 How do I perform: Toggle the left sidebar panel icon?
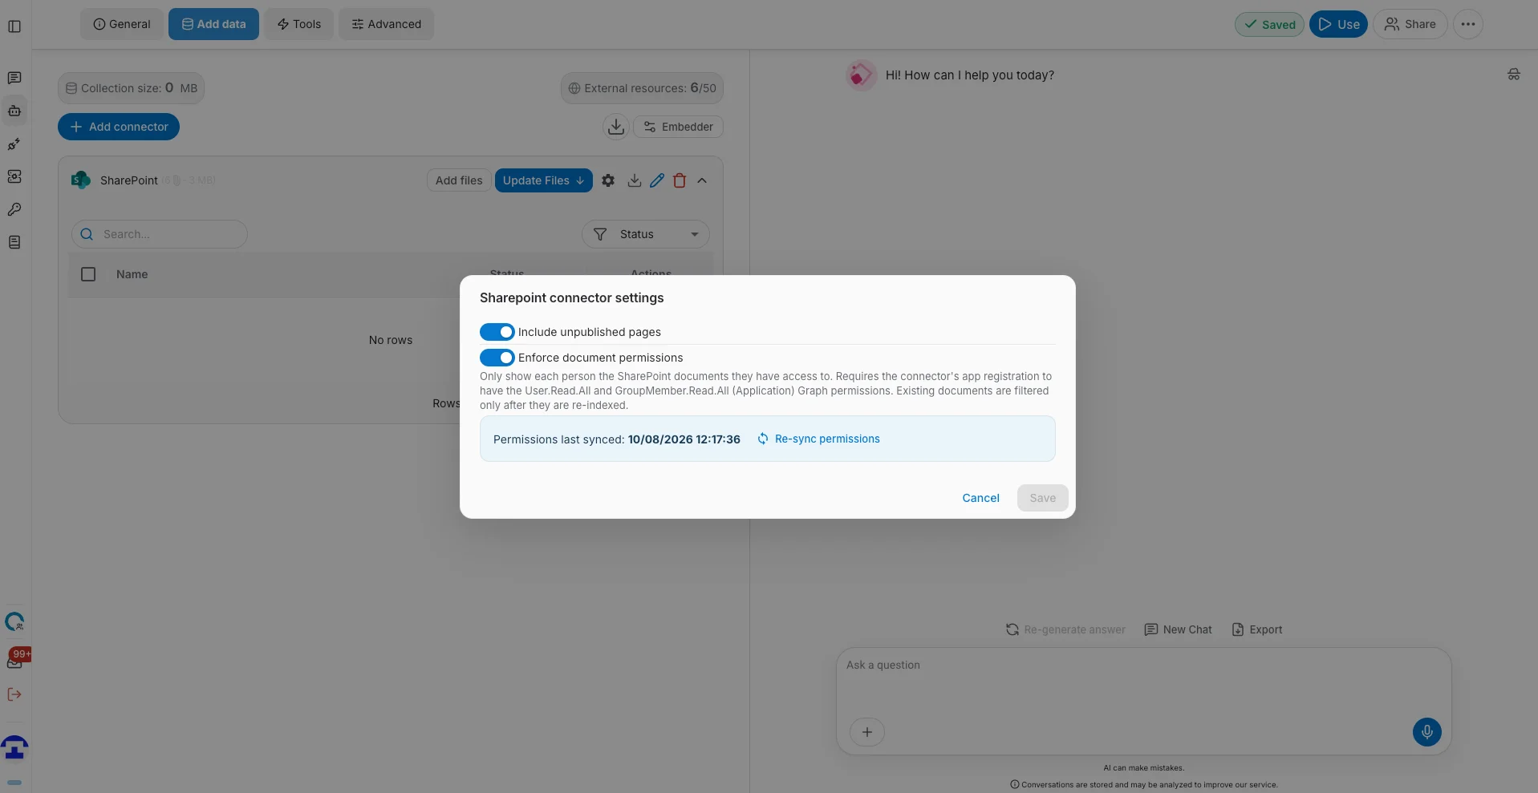point(14,26)
